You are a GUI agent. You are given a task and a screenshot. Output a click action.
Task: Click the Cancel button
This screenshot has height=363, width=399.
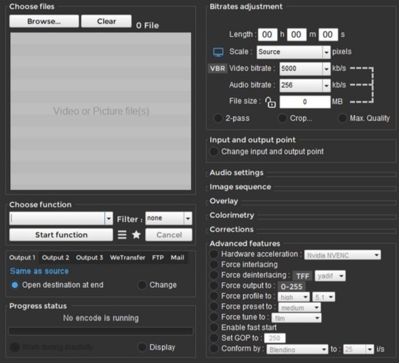169,235
